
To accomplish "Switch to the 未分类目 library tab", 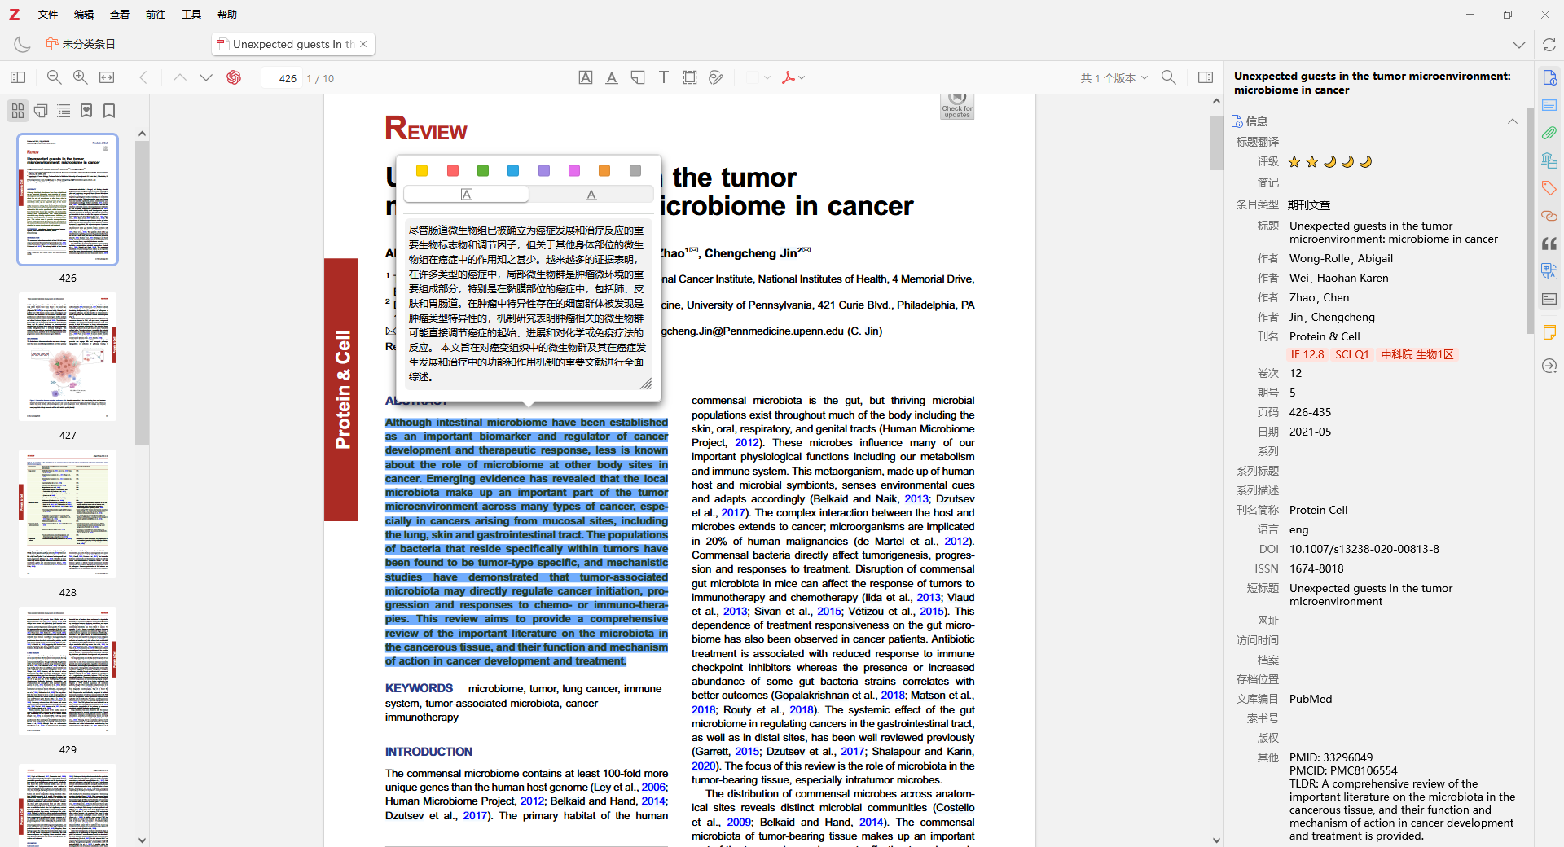I will [81, 44].
